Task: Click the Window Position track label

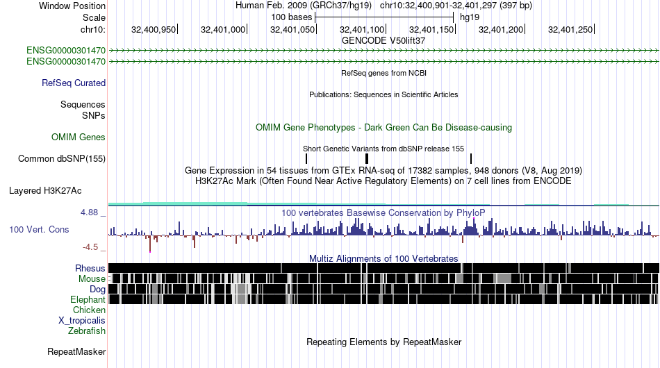Action: click(x=72, y=6)
